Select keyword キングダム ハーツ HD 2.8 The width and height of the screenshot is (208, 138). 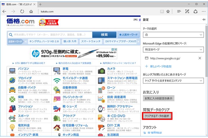[x=44, y=41]
